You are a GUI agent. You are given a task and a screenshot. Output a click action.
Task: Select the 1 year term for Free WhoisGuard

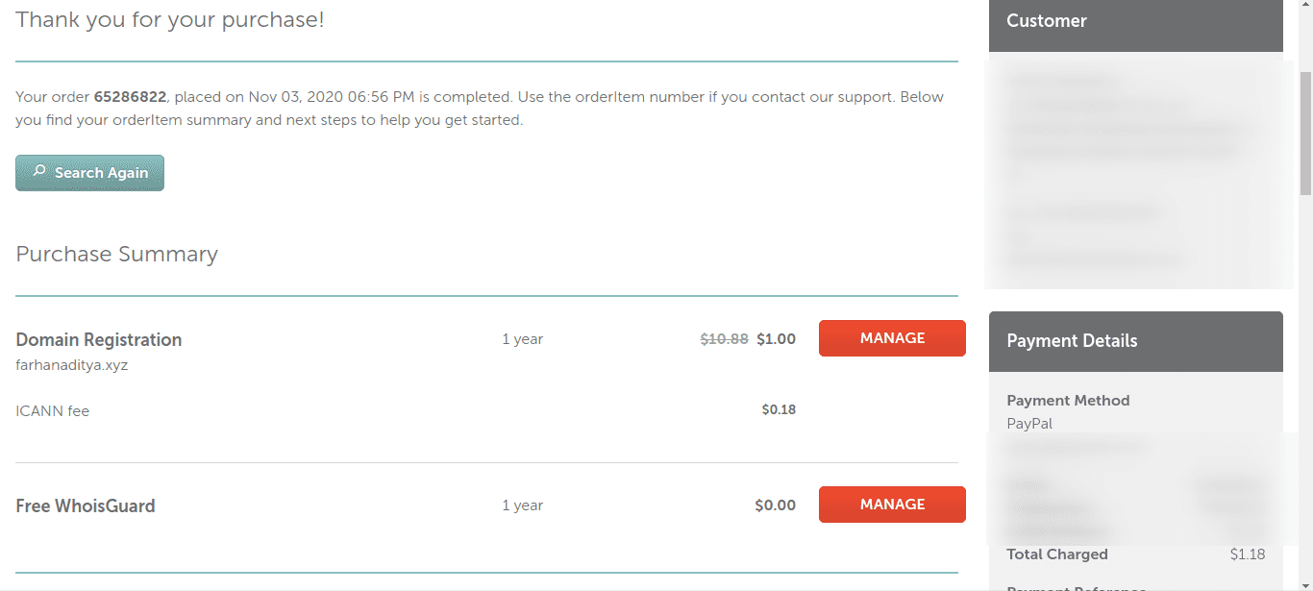pos(522,505)
